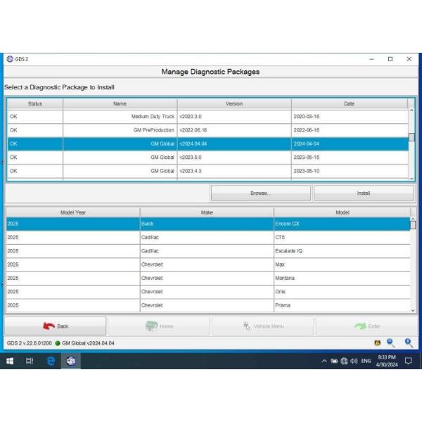Click the GDS 2 taskbar icon
Screen dimensions: 422x422
coord(71,361)
